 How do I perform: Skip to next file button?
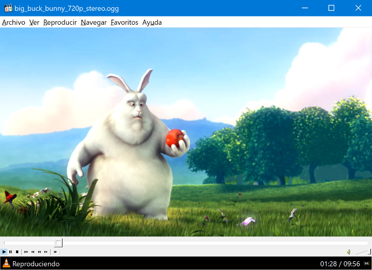point(46,252)
